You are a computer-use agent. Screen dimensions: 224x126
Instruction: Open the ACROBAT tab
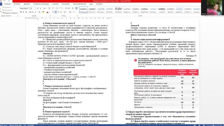tap(99, 4)
